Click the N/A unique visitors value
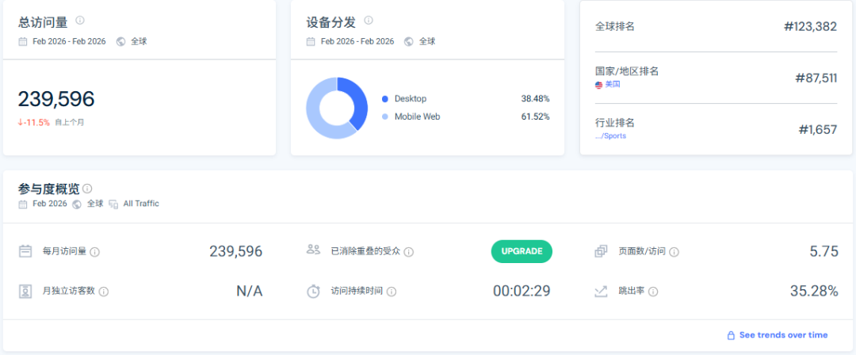 coord(250,291)
